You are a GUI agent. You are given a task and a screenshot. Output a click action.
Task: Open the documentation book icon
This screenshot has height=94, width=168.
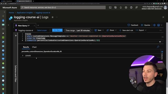159,25
